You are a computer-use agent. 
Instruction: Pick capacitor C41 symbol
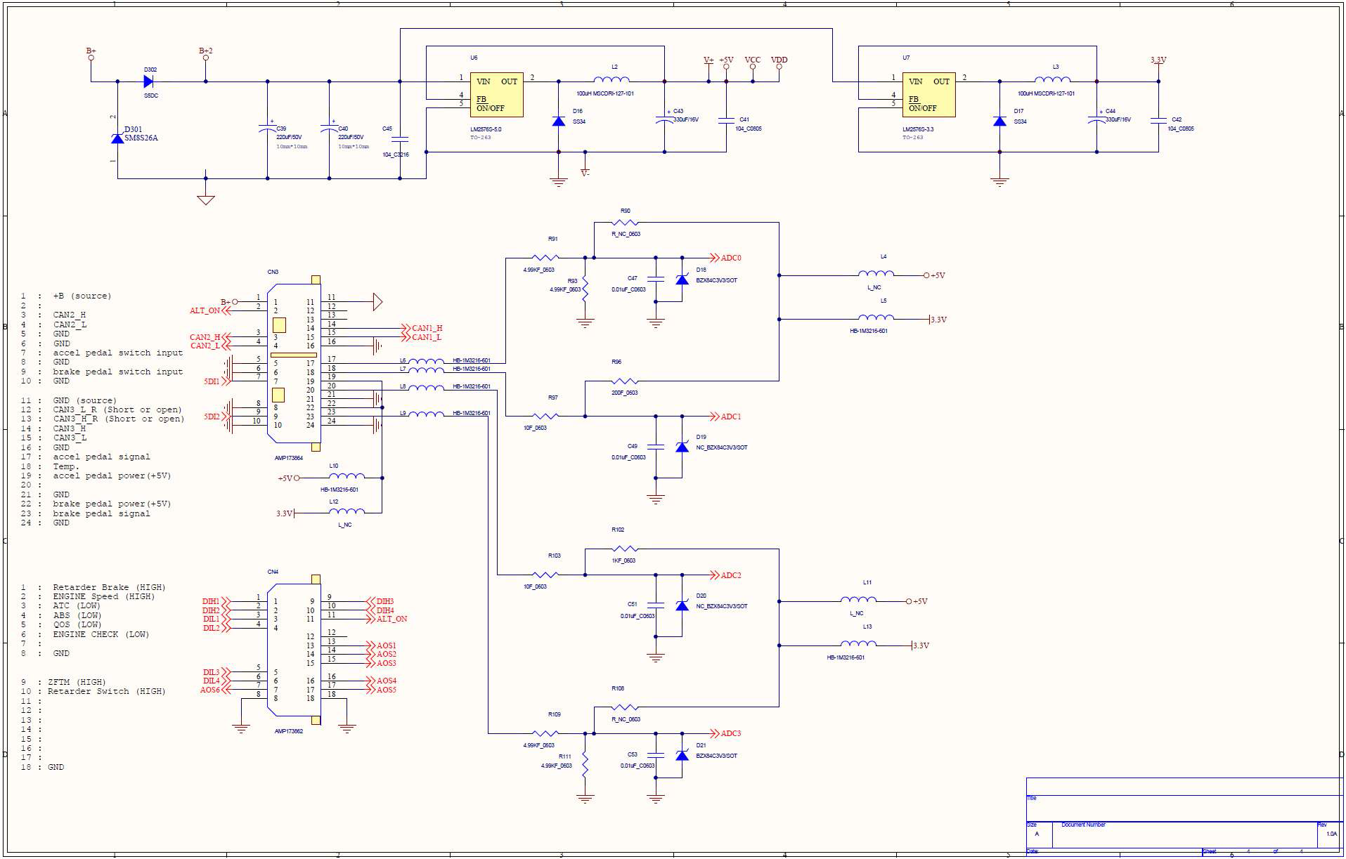[x=726, y=121]
